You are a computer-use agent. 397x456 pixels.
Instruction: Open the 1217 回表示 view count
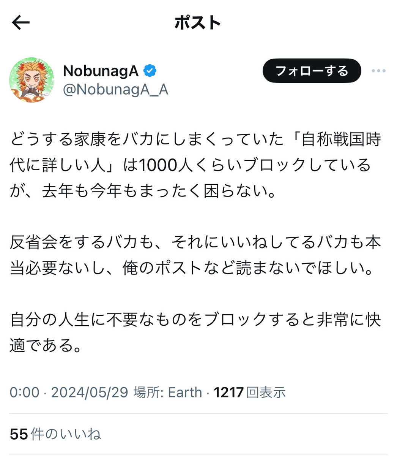tap(250, 393)
